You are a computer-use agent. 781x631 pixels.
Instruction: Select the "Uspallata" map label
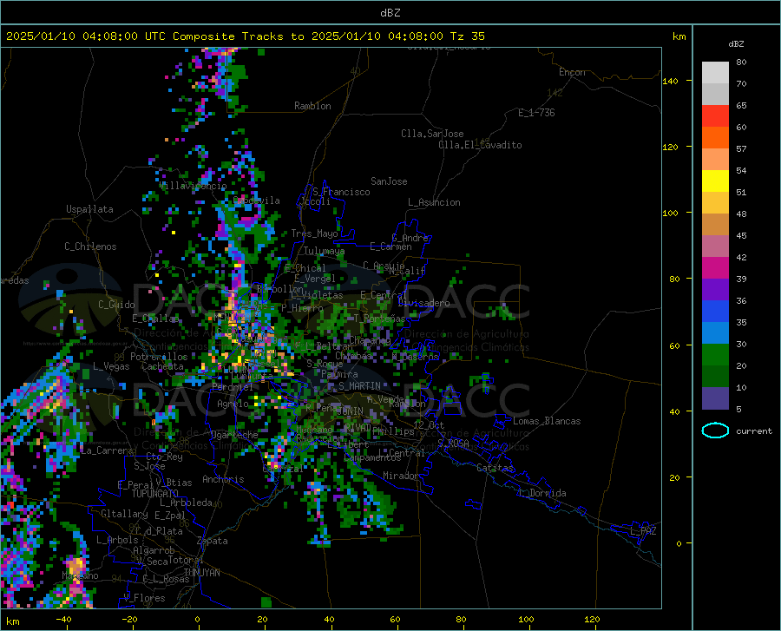point(89,209)
